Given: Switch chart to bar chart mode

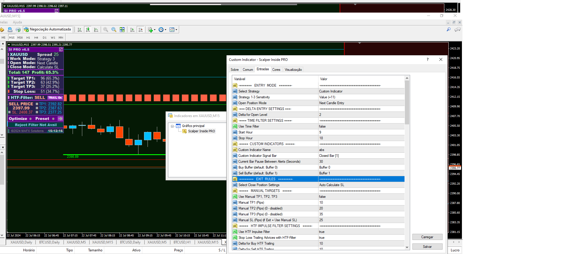Looking at the screenshot, I should coord(80,30).
